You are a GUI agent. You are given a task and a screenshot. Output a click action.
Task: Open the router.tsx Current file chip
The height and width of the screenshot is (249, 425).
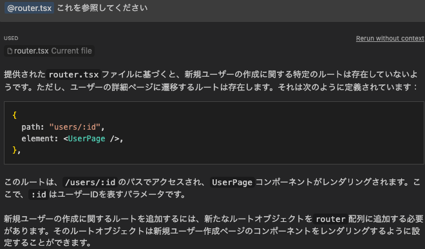(x=50, y=51)
